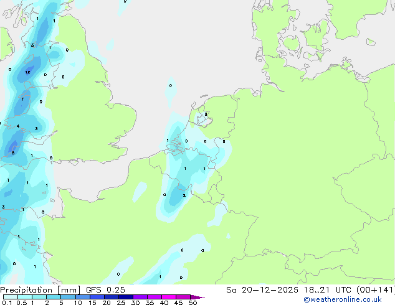Click the '7' precipitation value on the map
Screen dimensions: 395x305
(x=22, y=99)
